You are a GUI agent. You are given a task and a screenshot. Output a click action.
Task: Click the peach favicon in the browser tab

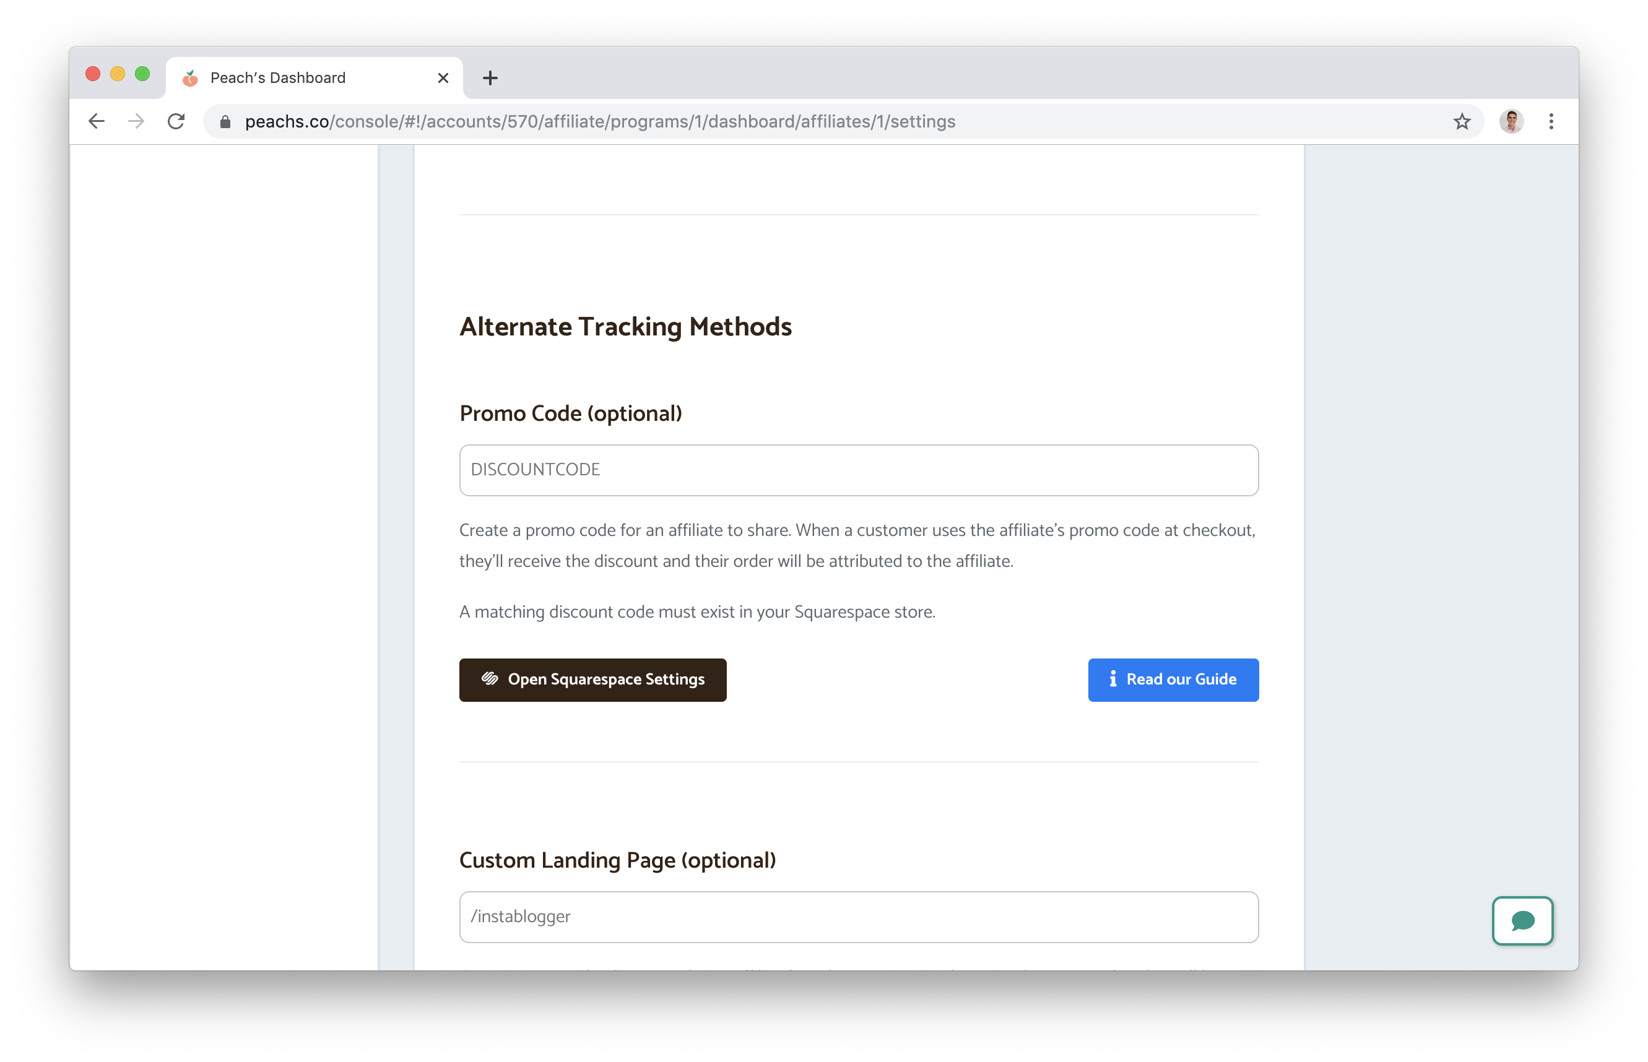click(191, 77)
